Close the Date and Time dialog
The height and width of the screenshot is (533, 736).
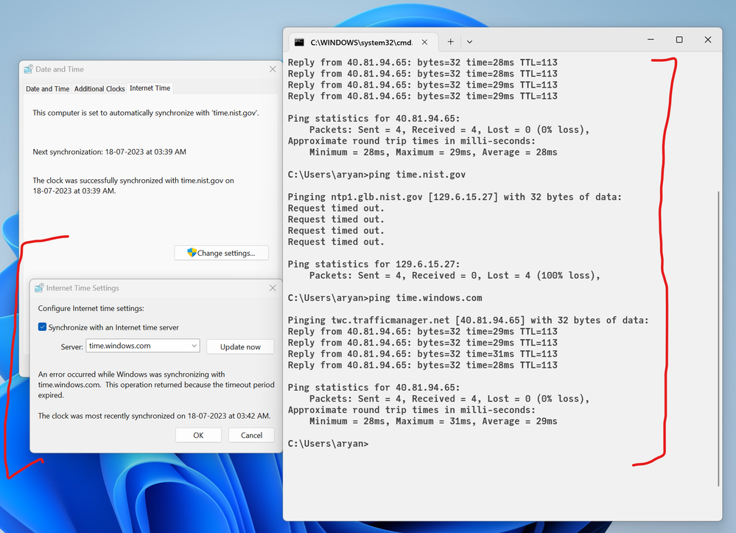pyautogui.click(x=273, y=69)
